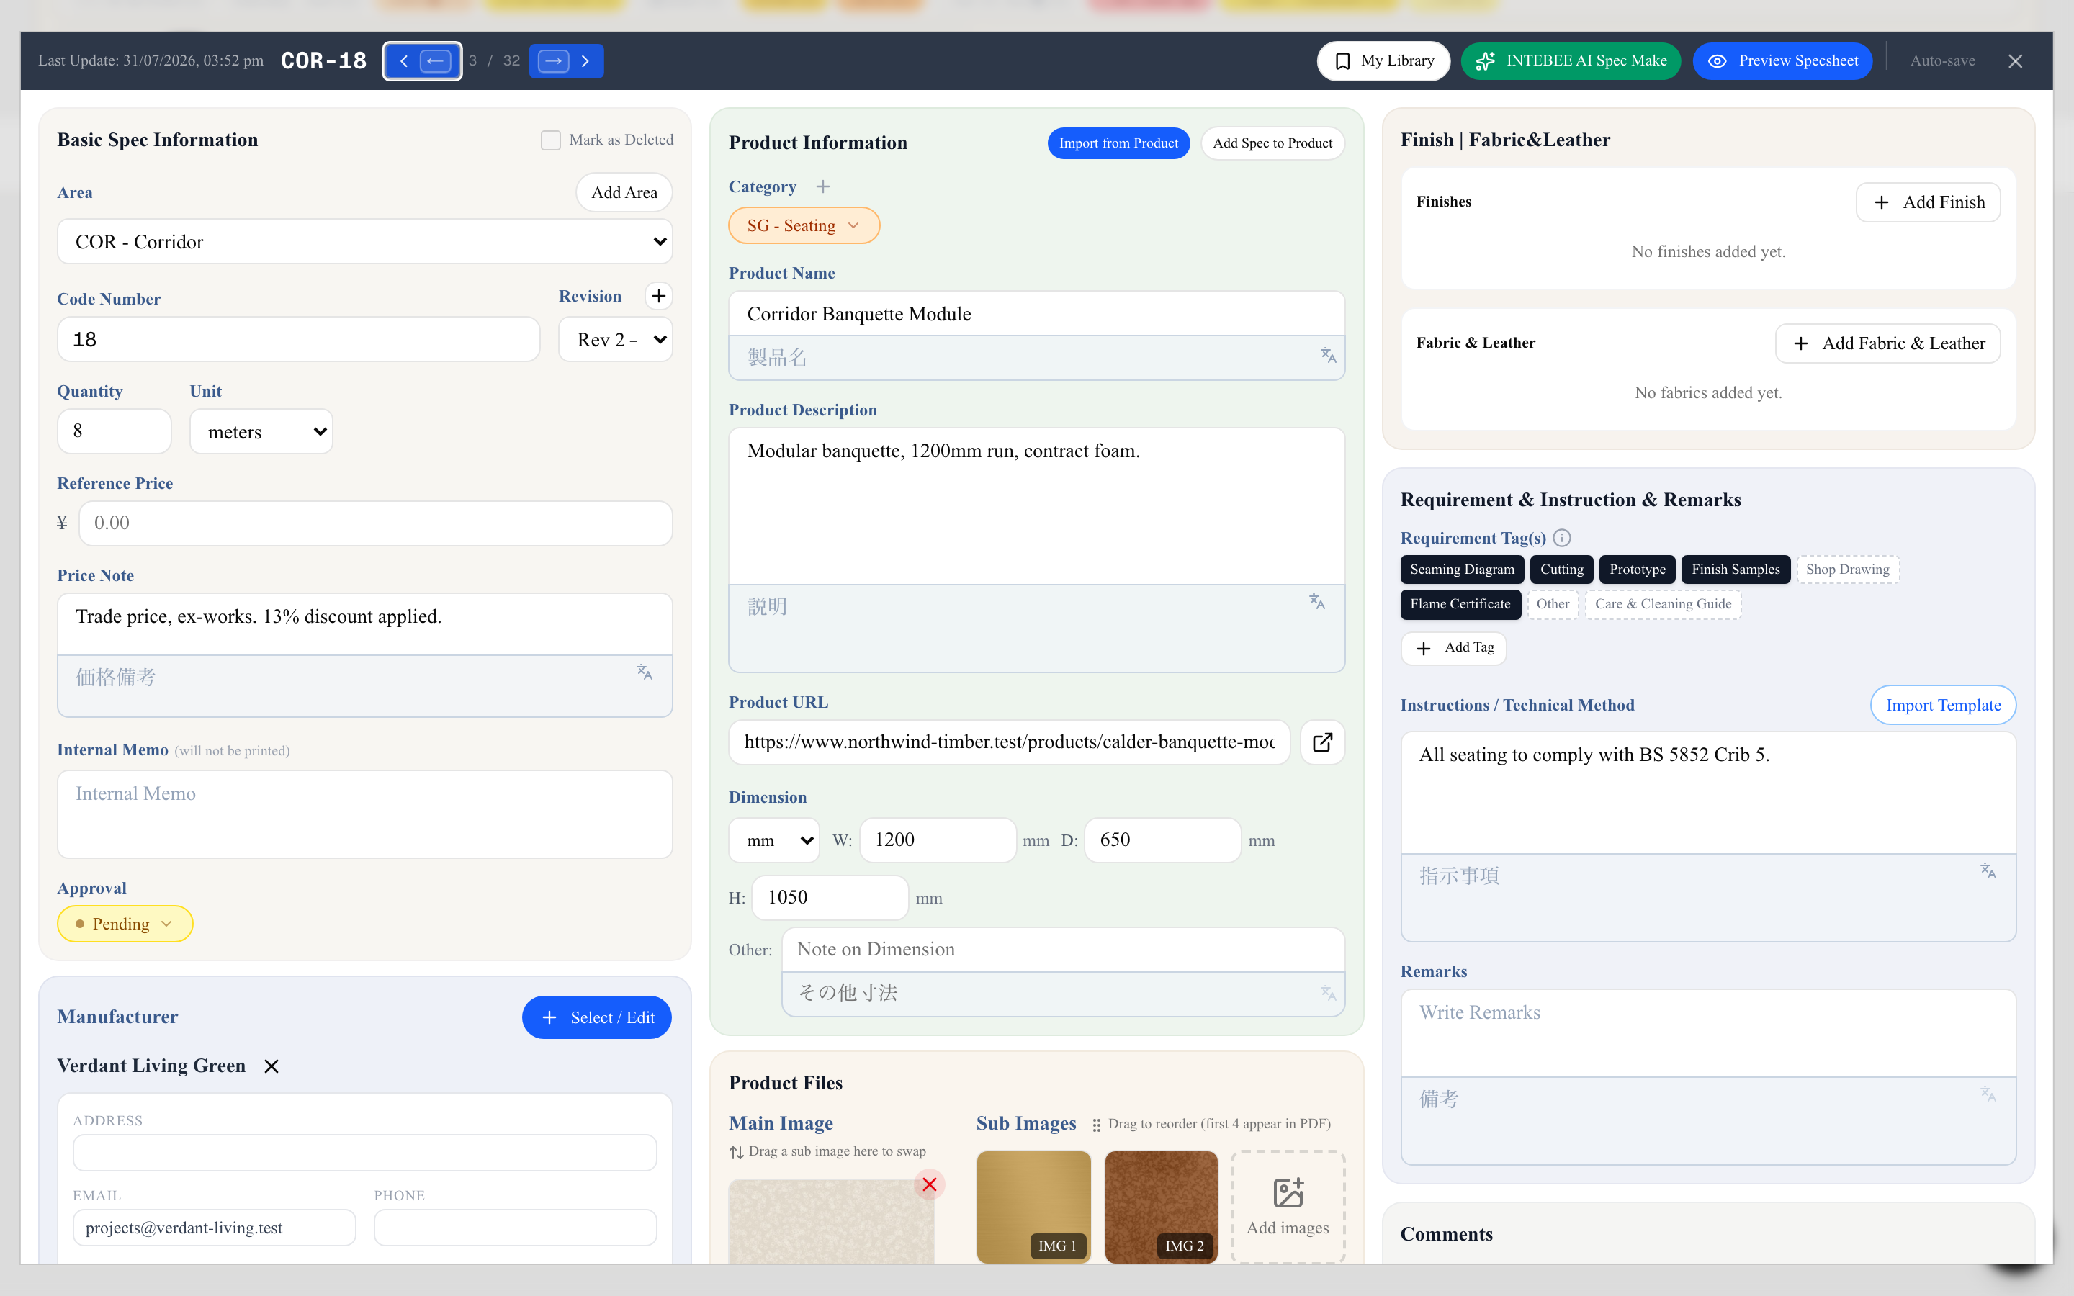Add a new revision with plus icon
2074x1296 pixels.
pyautogui.click(x=658, y=297)
